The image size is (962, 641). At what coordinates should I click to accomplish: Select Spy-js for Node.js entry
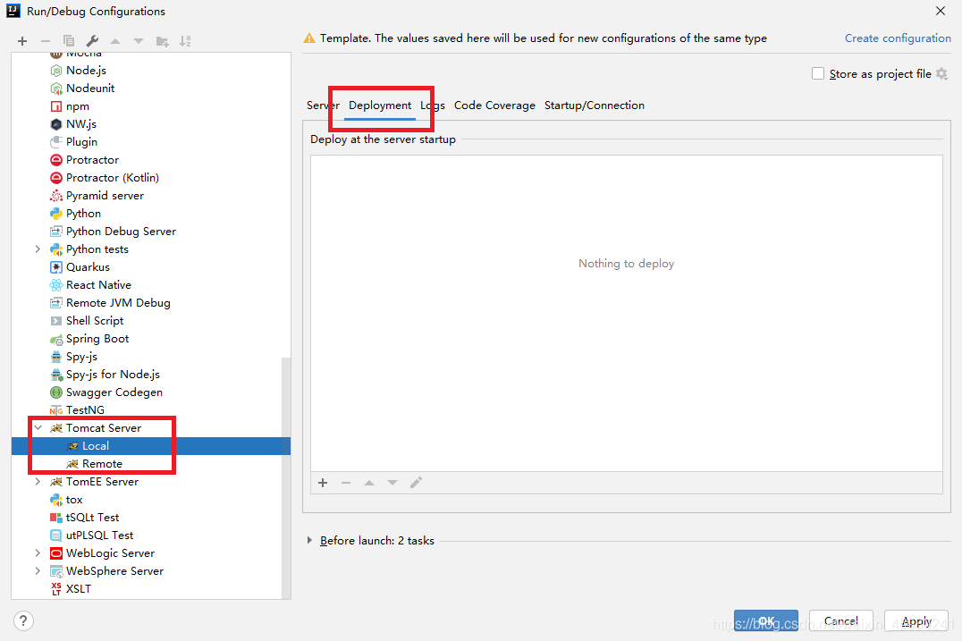[113, 375]
